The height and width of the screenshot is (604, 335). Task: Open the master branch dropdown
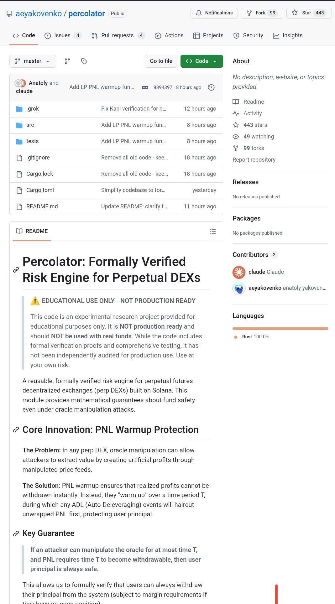tap(33, 61)
